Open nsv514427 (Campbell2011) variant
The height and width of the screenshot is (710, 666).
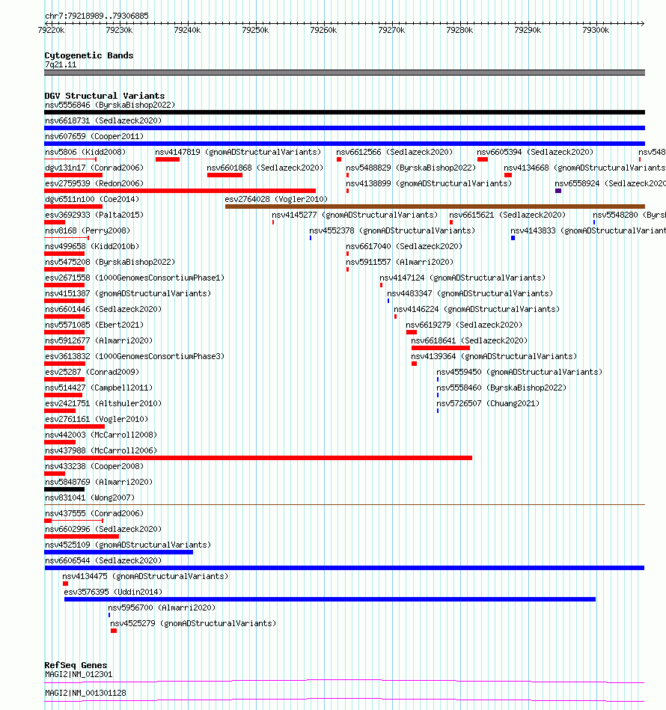pos(99,388)
